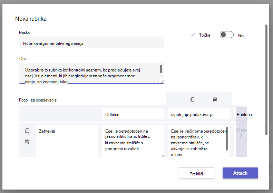This screenshot has height=193, width=273.
Task: Show next column with the chevron arrow
Action: [242, 135]
